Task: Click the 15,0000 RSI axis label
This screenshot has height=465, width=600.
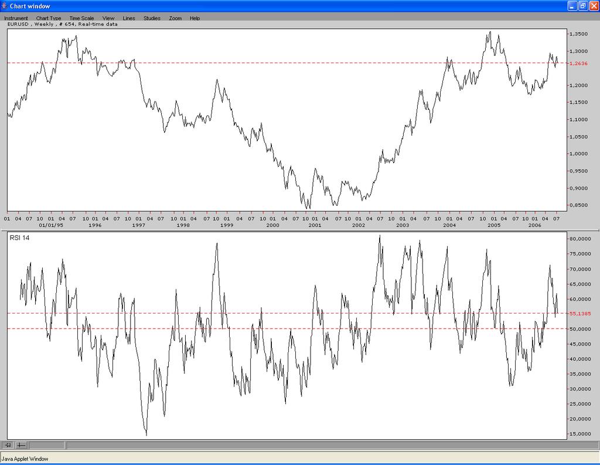Action: coord(580,434)
